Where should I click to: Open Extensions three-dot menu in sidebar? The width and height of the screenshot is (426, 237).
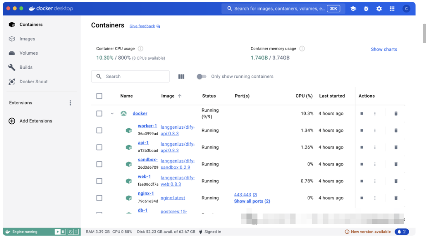pos(71,103)
